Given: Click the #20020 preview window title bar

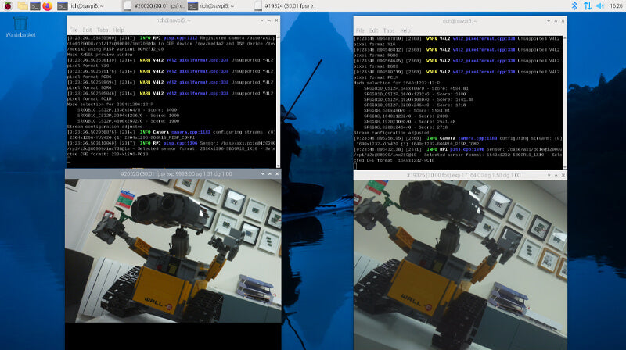Looking at the screenshot, I should (173, 173).
